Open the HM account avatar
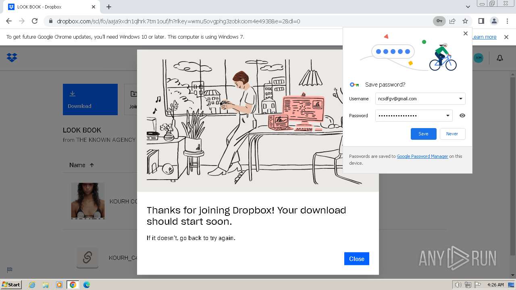516x290 pixels. pos(479,58)
